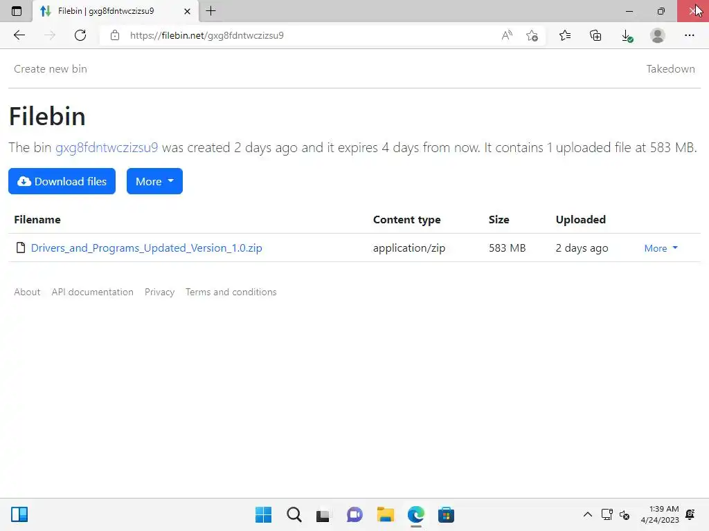The image size is (709, 531).
Task: Click the Download files button
Action: click(x=62, y=181)
